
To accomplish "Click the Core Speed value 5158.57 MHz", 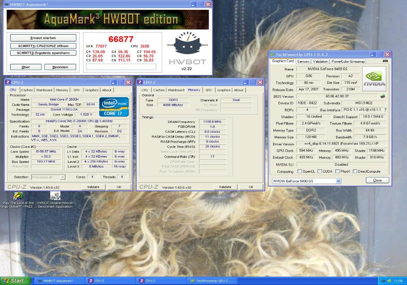I will (x=46, y=151).
